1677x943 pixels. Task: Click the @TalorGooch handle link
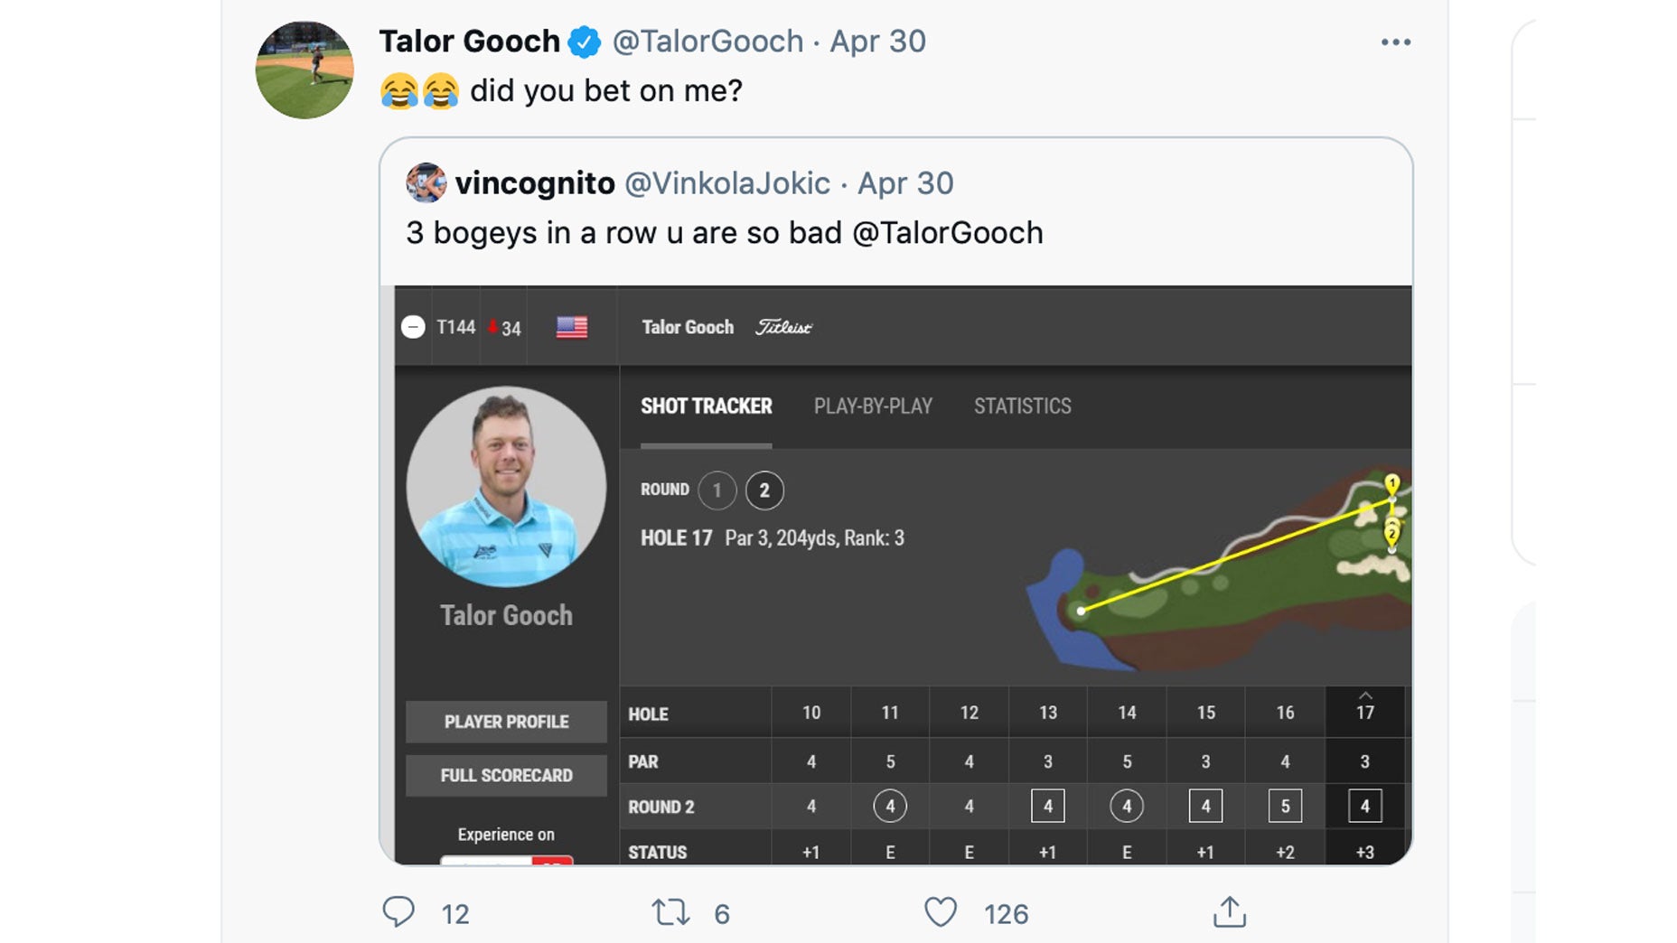point(707,42)
